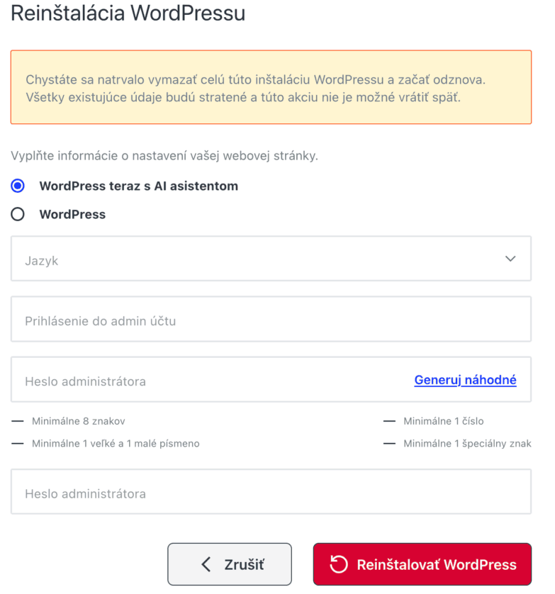Screen dimensions: 555x594
Task: Click the yellow data-loss warning banner
Action: [271, 87]
